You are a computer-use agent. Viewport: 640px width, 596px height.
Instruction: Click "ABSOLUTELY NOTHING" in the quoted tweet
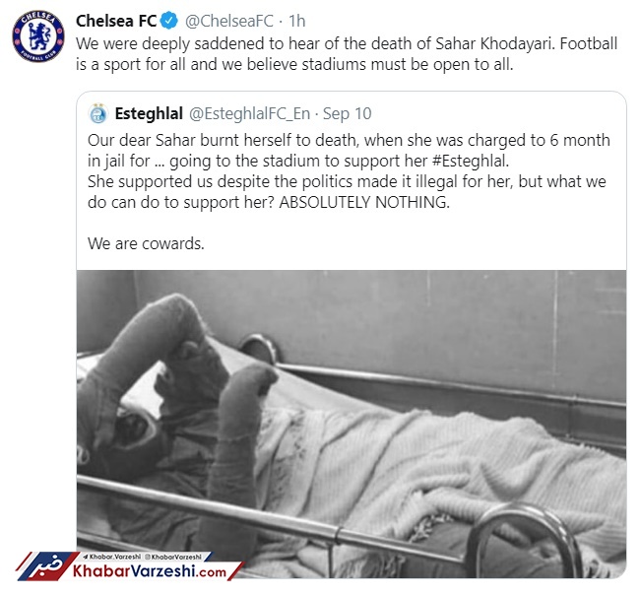[364, 202]
